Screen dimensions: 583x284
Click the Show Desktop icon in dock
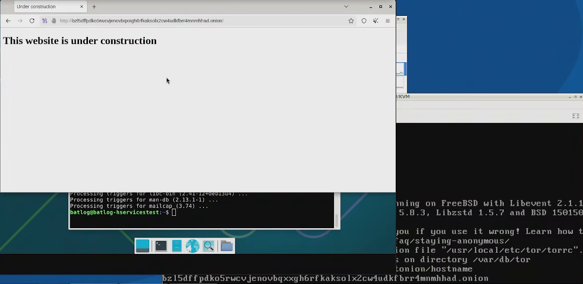143,245
